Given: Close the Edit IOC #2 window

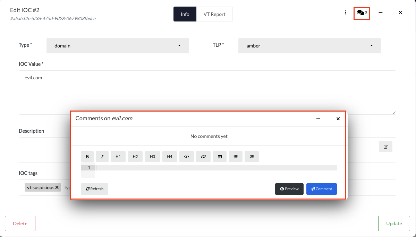Looking at the screenshot, I should point(400,12).
